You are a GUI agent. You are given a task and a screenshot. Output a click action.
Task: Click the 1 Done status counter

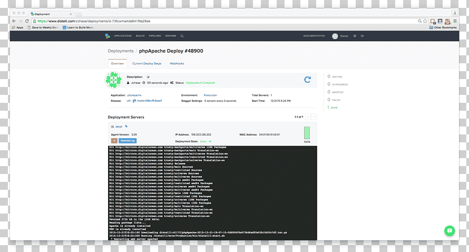coord(333,108)
